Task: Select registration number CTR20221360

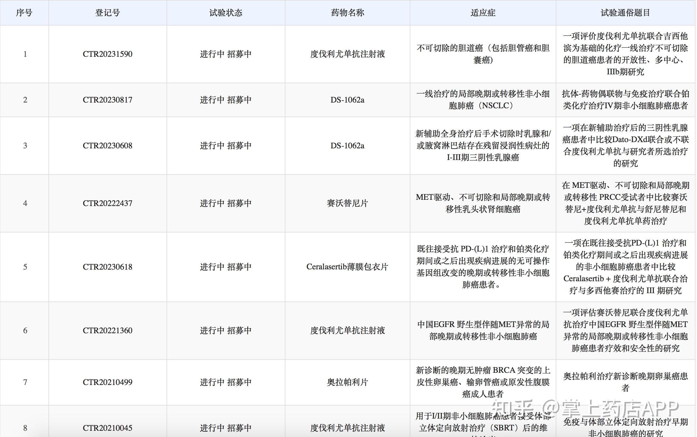Action: click(107, 331)
